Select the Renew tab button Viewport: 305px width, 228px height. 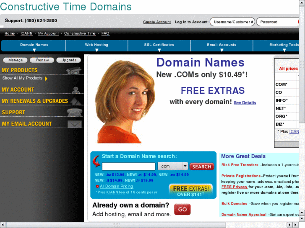(42, 60)
